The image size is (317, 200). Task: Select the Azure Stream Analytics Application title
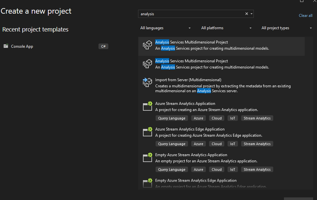pos(185,104)
